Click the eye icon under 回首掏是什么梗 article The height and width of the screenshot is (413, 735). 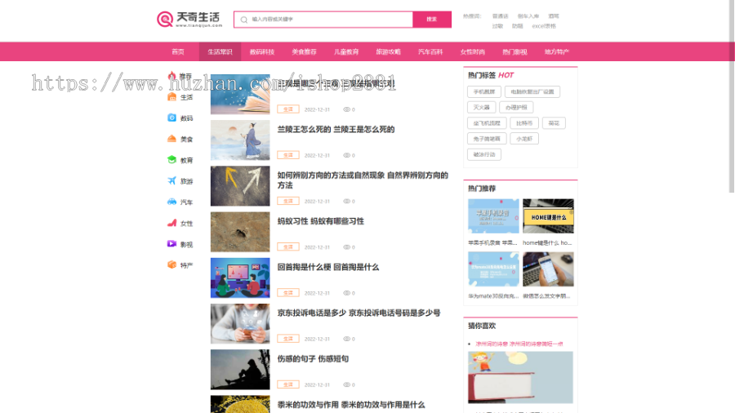point(346,293)
